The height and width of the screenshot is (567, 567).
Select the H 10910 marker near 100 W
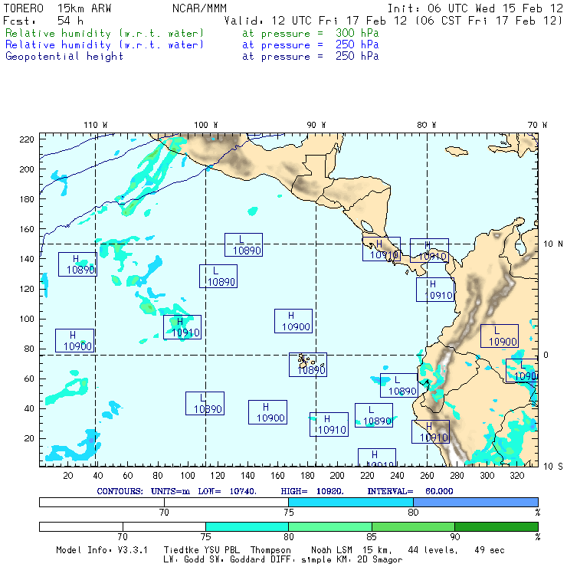point(182,327)
